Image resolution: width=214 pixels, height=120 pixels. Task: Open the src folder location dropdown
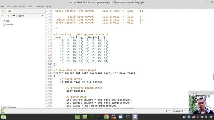[x=31, y=16]
